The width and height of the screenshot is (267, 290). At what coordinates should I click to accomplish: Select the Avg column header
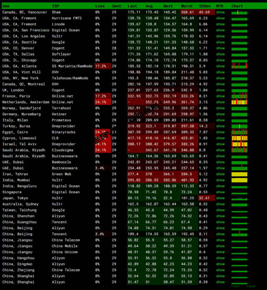(149, 6)
